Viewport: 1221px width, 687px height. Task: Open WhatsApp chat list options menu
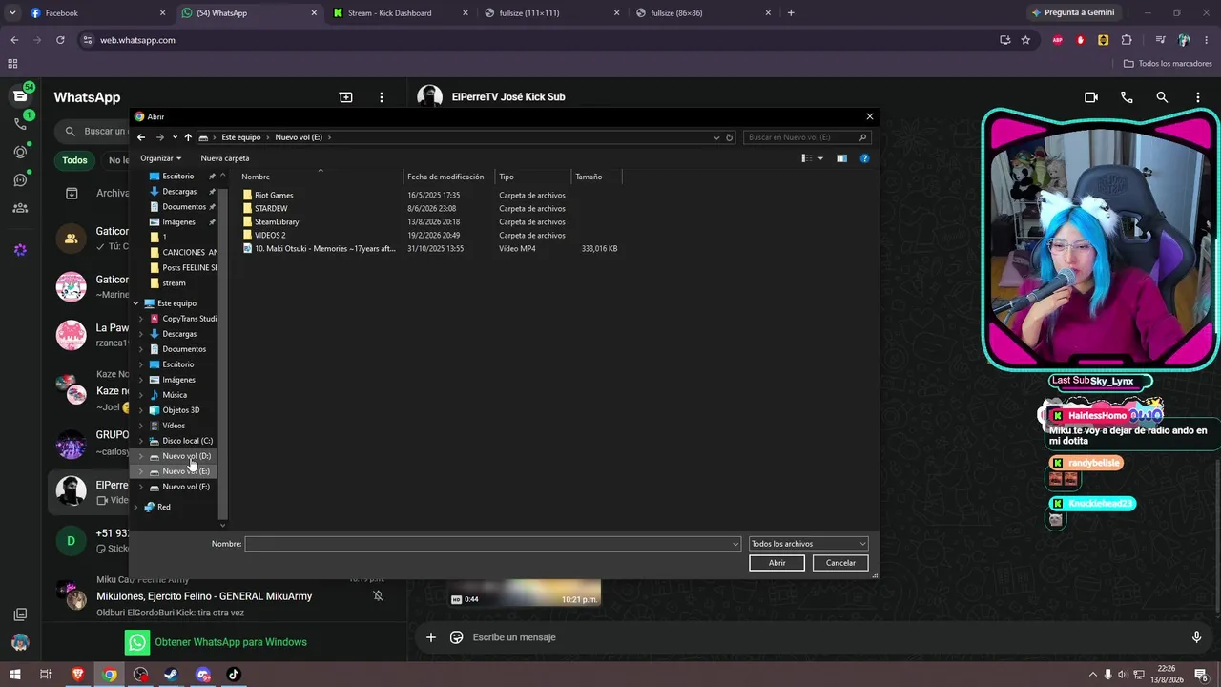click(x=382, y=97)
